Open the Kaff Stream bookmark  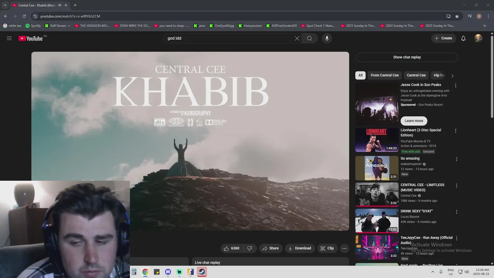coord(58,26)
